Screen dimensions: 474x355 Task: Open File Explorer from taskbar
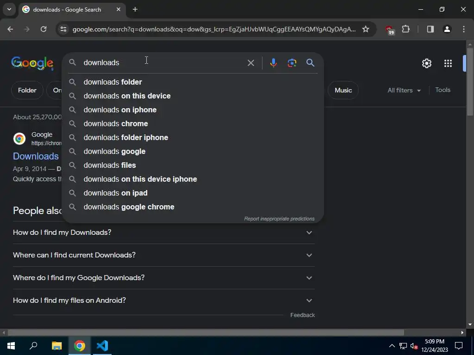(x=56, y=346)
